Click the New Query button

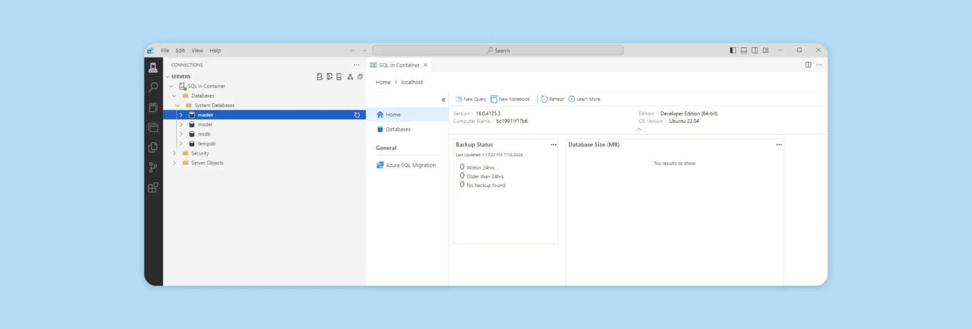471,99
